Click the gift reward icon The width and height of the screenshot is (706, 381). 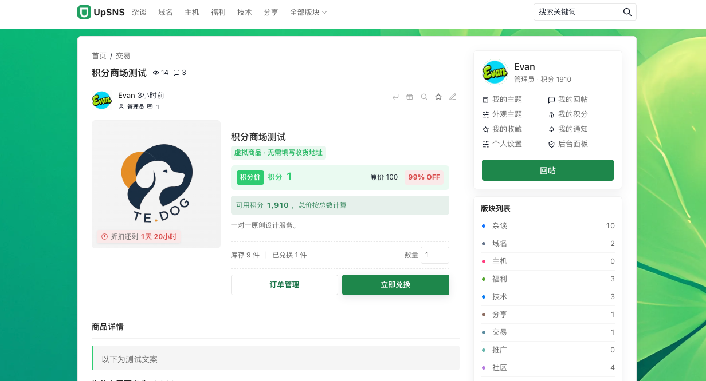point(410,97)
